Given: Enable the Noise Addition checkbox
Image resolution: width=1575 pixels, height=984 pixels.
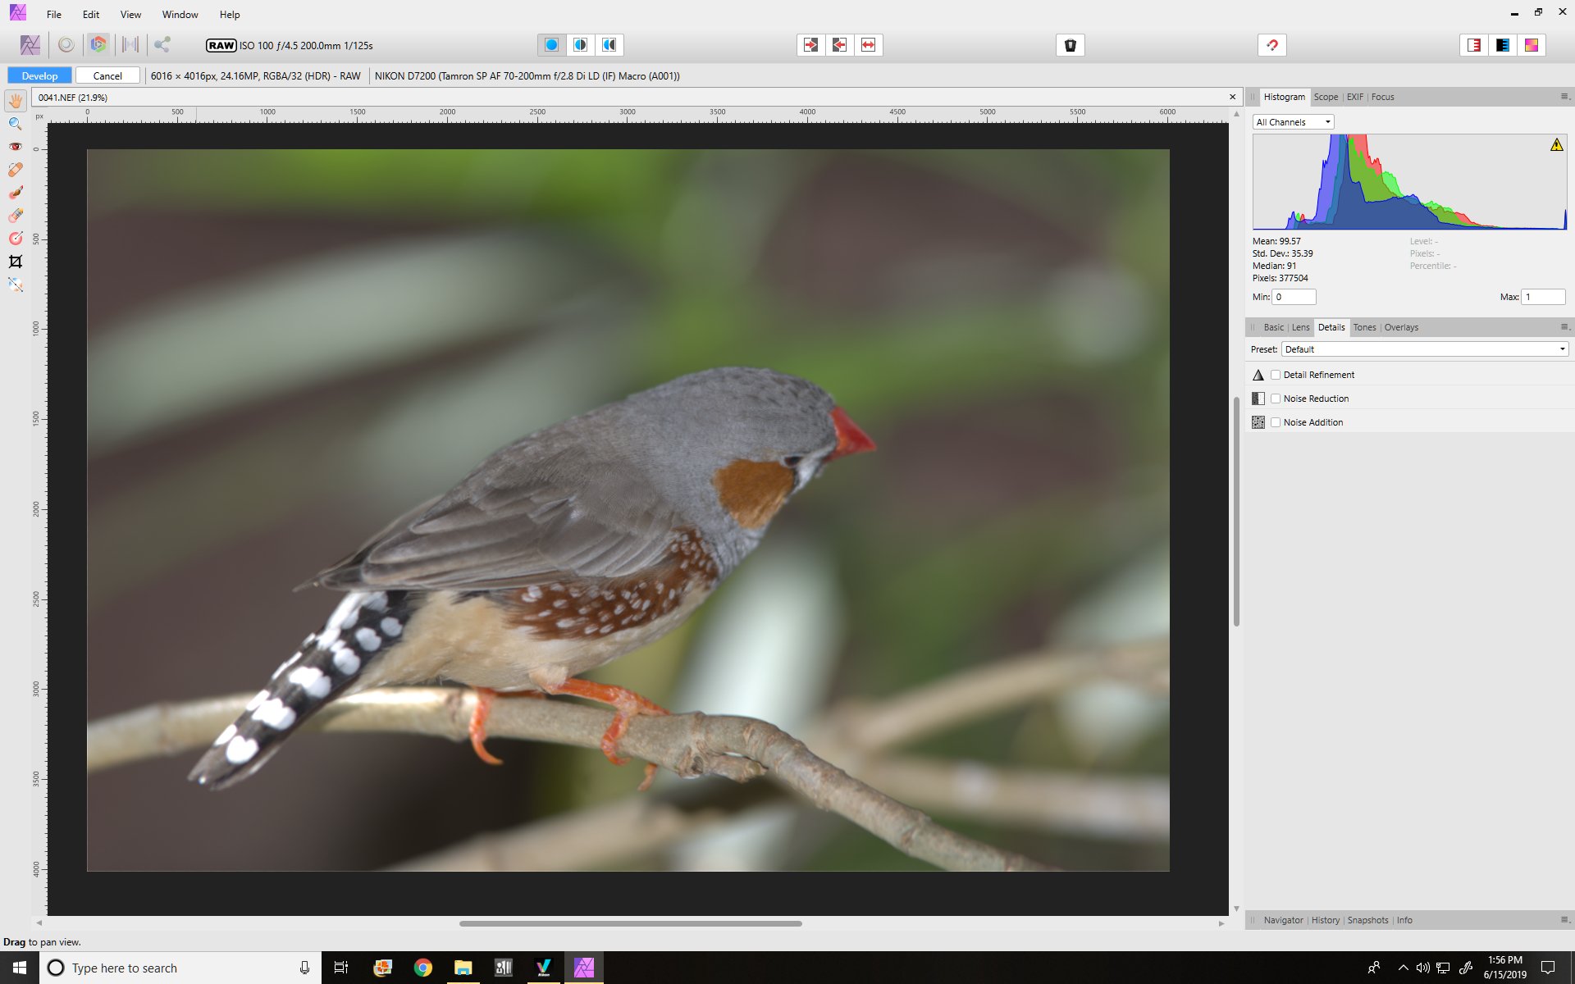Looking at the screenshot, I should click(x=1276, y=422).
